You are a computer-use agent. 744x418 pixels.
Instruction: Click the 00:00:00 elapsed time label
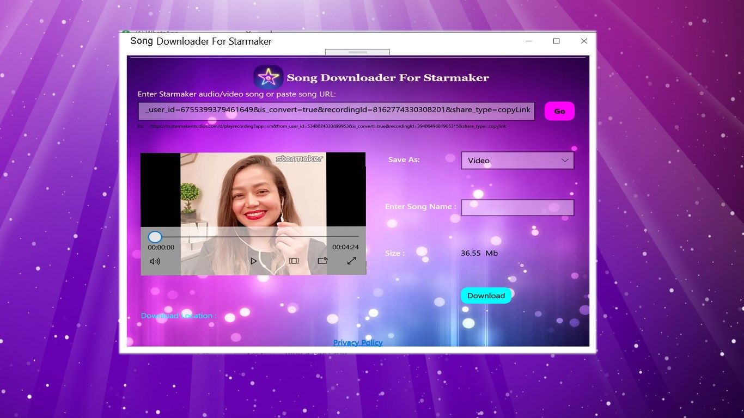coord(161,247)
